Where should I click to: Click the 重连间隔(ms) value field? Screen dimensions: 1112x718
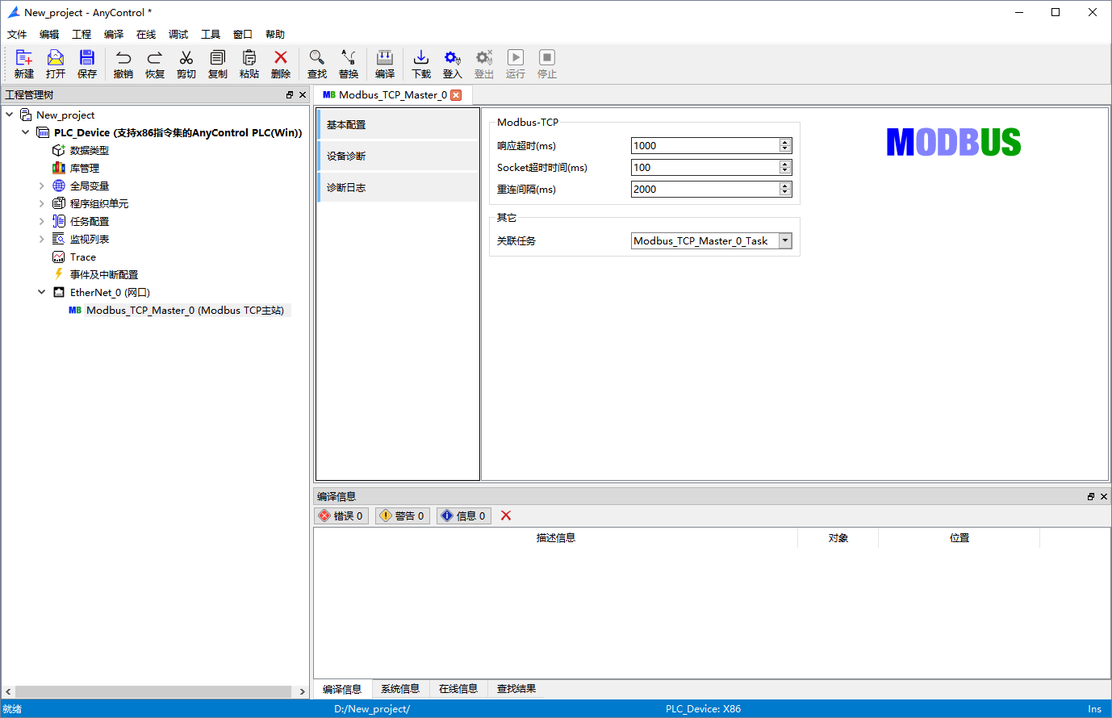tap(704, 189)
